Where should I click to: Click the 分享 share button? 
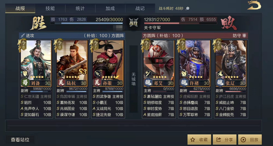tap(224, 140)
